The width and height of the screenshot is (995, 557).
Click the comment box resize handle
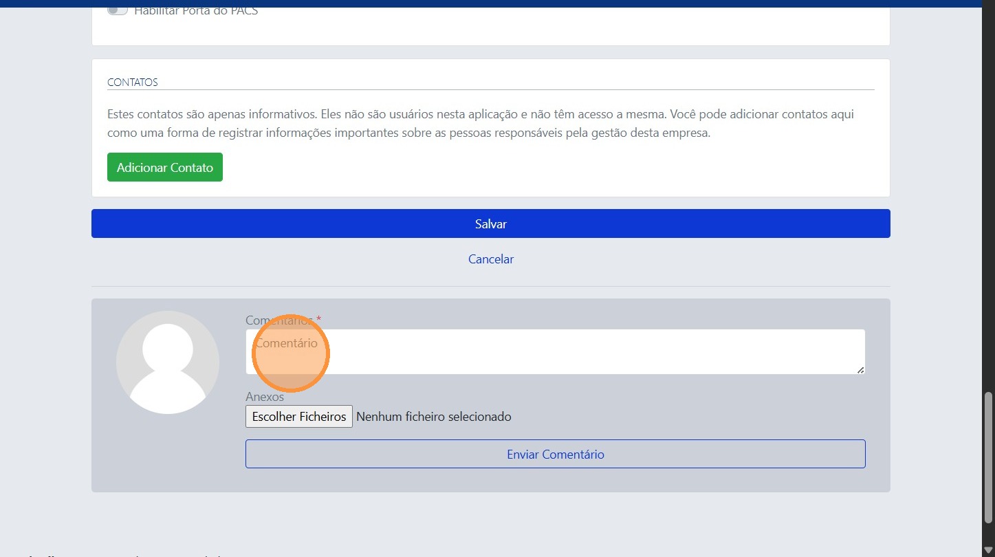(860, 370)
